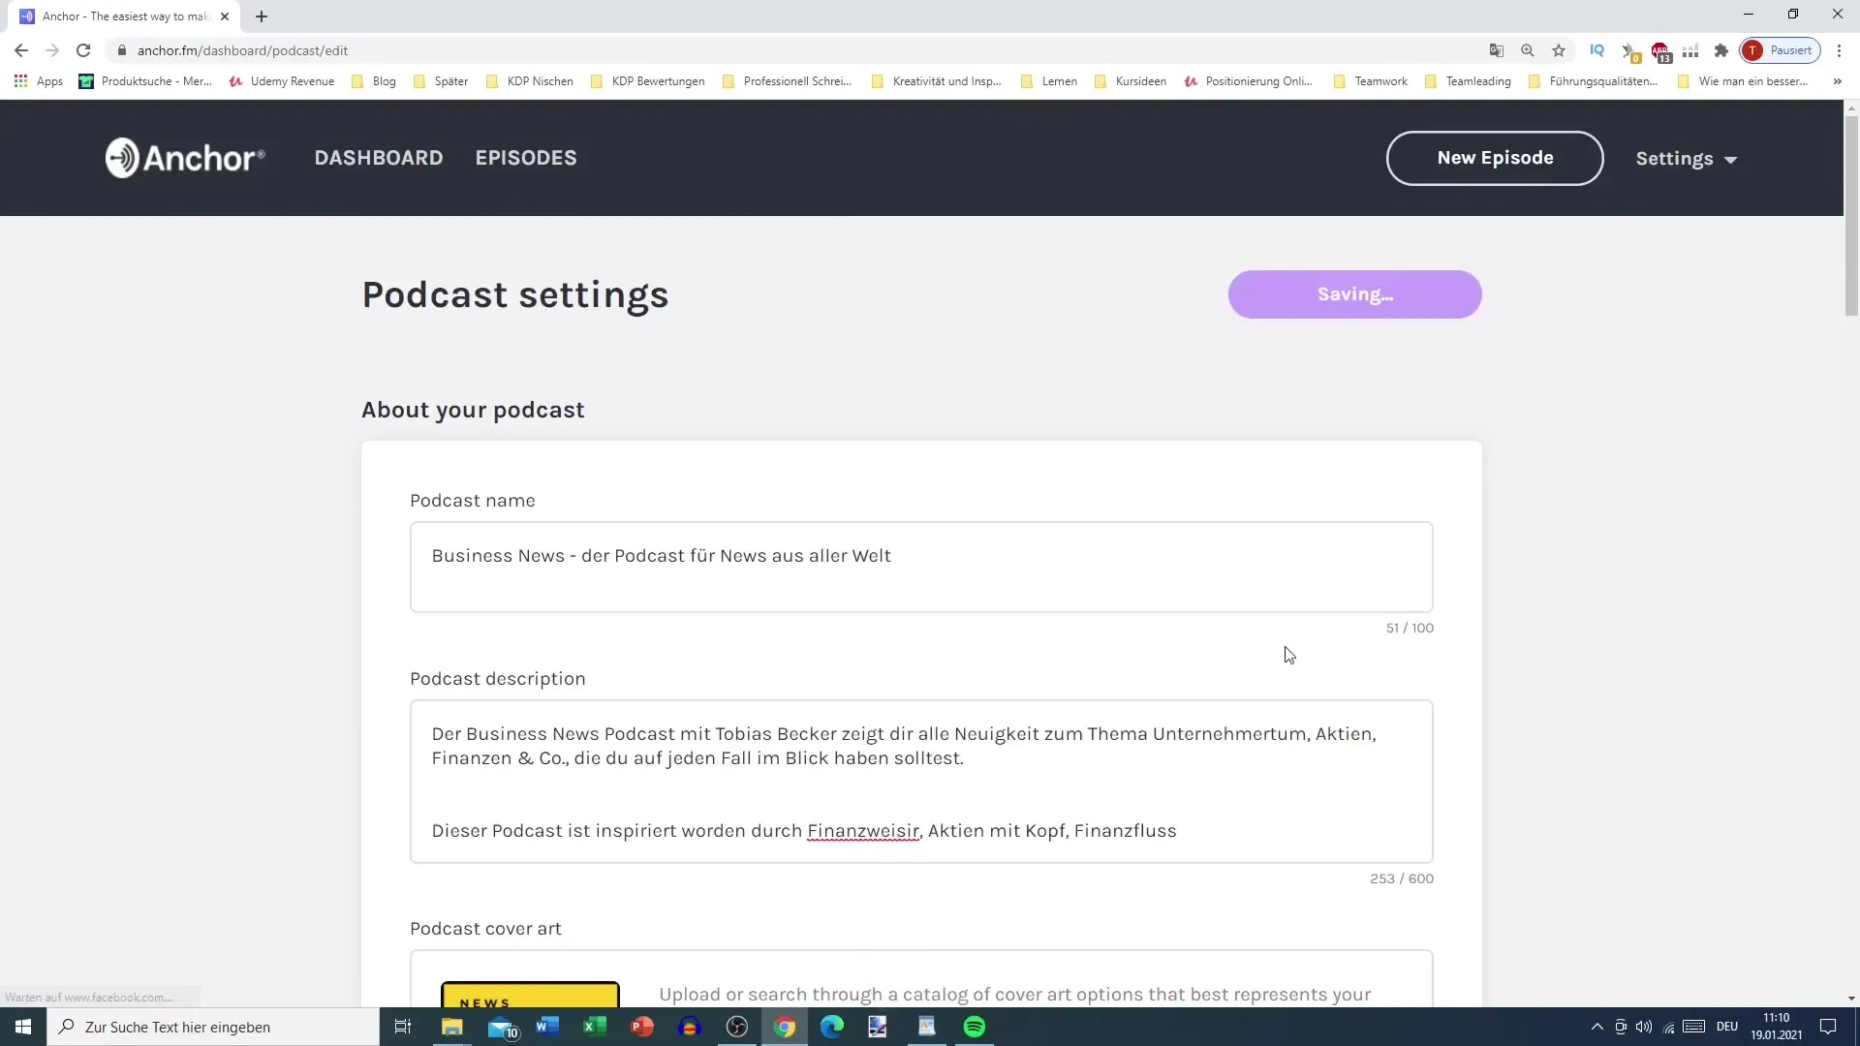Open Task View on the taskbar
The image size is (1860, 1046).
pyautogui.click(x=403, y=1027)
